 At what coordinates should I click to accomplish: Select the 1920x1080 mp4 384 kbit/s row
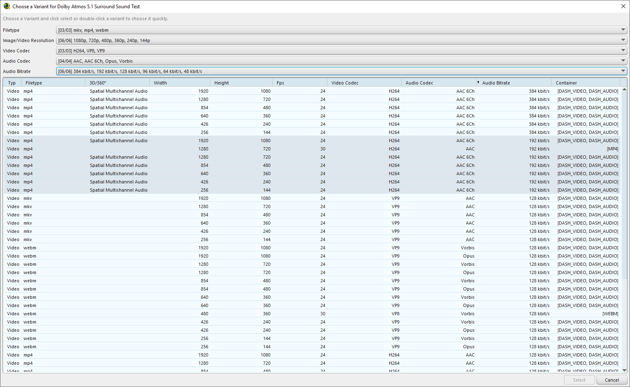312,91
